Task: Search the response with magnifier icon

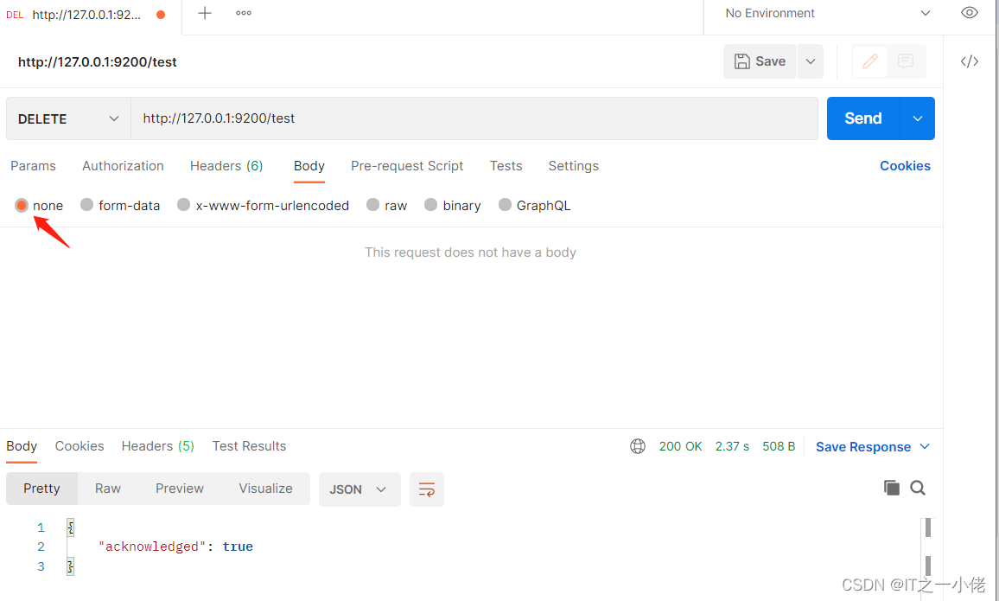Action: click(x=918, y=489)
